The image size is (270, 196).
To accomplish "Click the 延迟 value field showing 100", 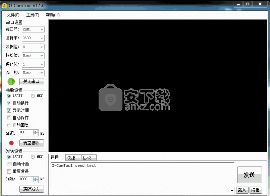I will (x=26, y=133).
